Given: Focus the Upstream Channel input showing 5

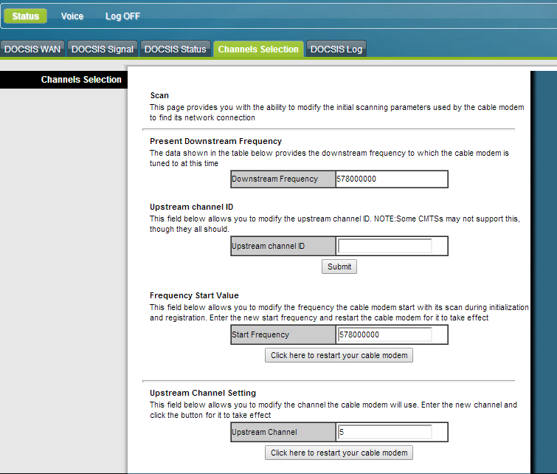Looking at the screenshot, I should point(384,432).
